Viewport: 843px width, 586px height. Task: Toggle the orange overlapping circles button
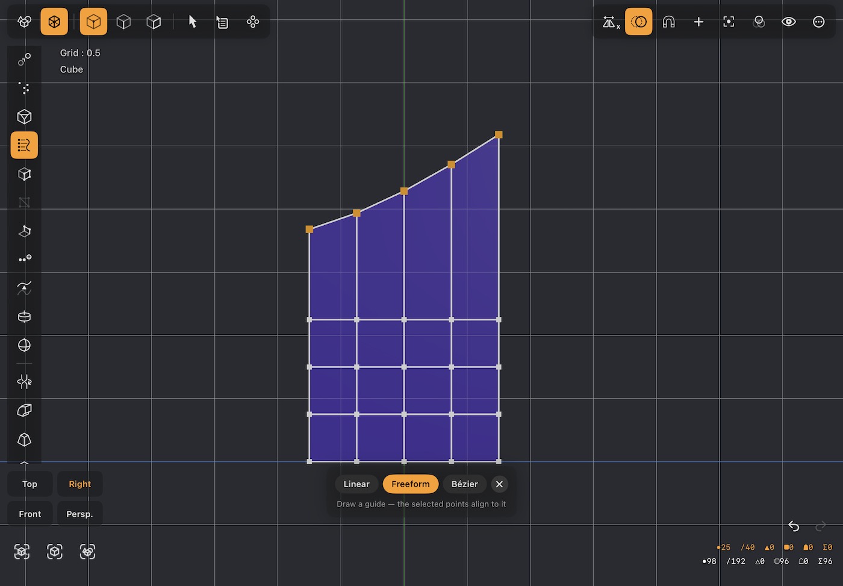[639, 22]
